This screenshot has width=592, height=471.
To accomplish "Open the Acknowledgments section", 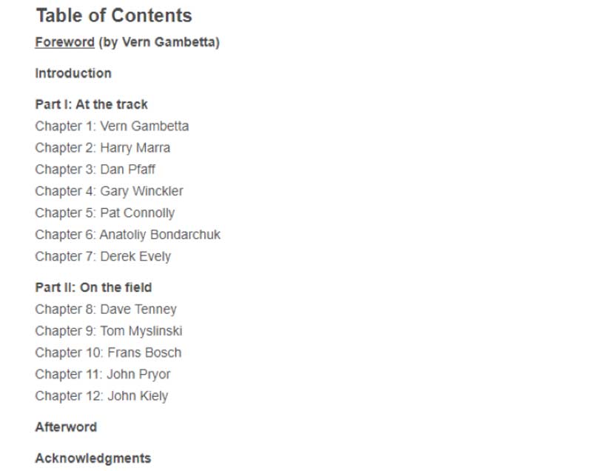I will pyautogui.click(x=93, y=458).
